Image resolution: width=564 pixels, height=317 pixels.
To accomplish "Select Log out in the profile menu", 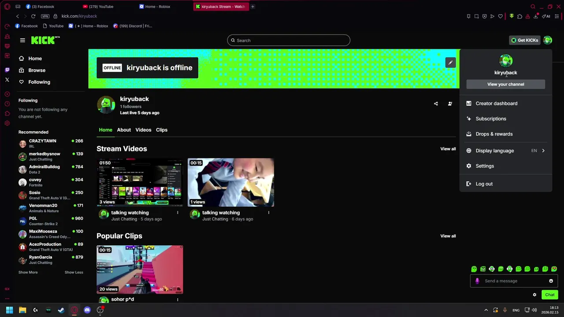I will (x=506, y=184).
